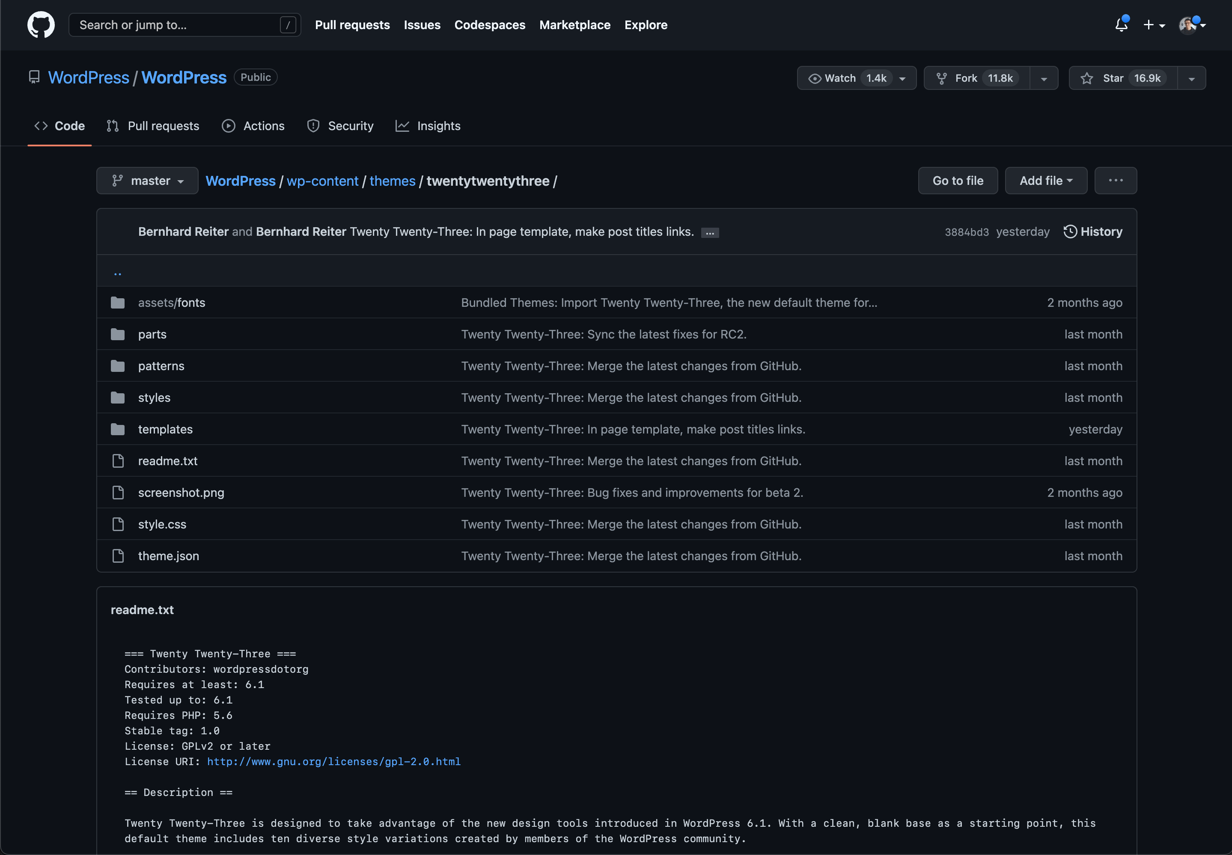
Task: Click the readme.txt preview heading
Action: (x=142, y=610)
